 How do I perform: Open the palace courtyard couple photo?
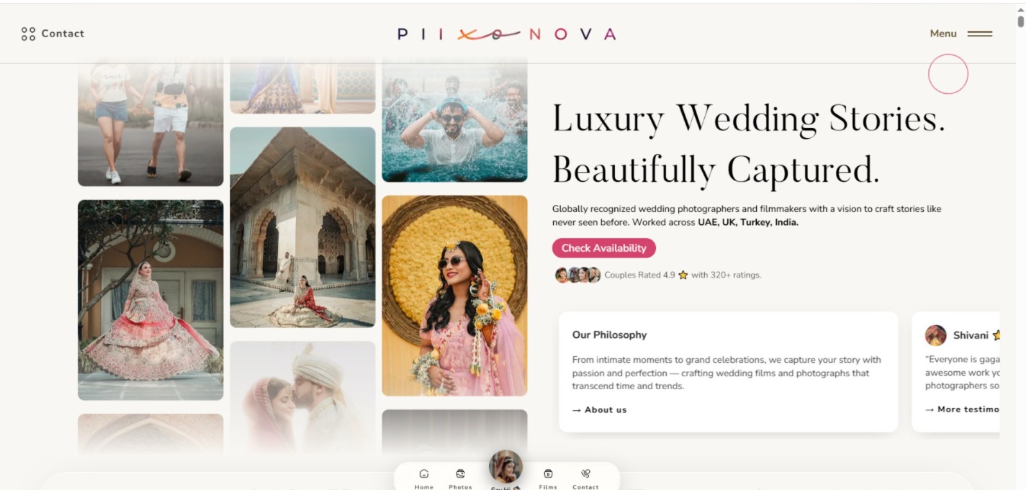(303, 227)
